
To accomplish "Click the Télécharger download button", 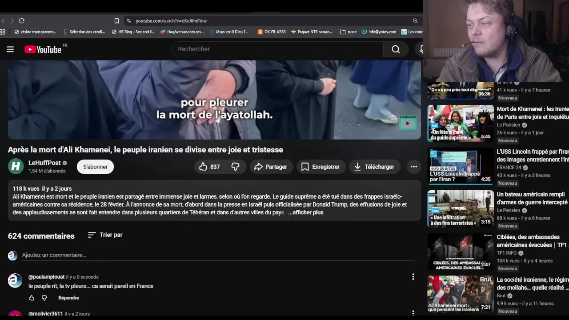I will [x=374, y=167].
